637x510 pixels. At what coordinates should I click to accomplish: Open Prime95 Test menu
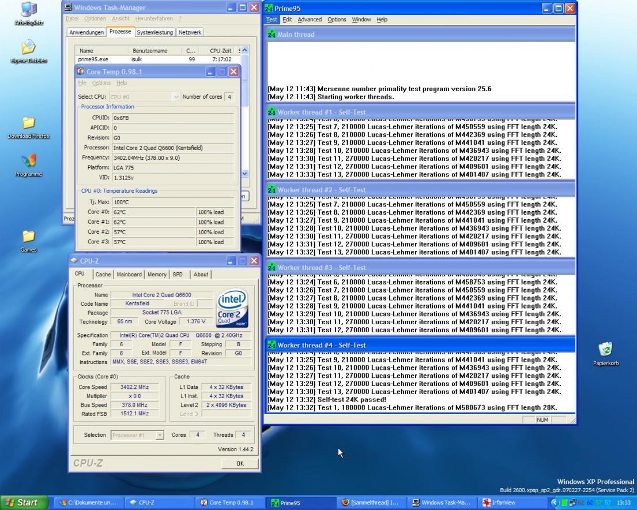272,20
